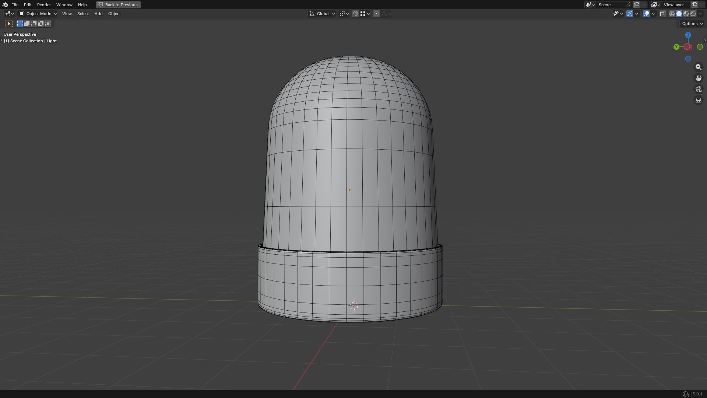Choose Intersect selection mode icon
The height and width of the screenshot is (398, 707).
[x=48, y=24]
